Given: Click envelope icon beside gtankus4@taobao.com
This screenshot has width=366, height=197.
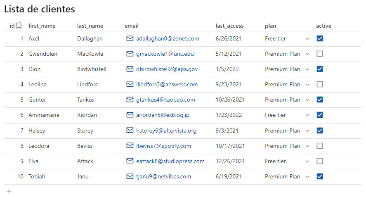Looking at the screenshot, I should (x=130, y=100).
